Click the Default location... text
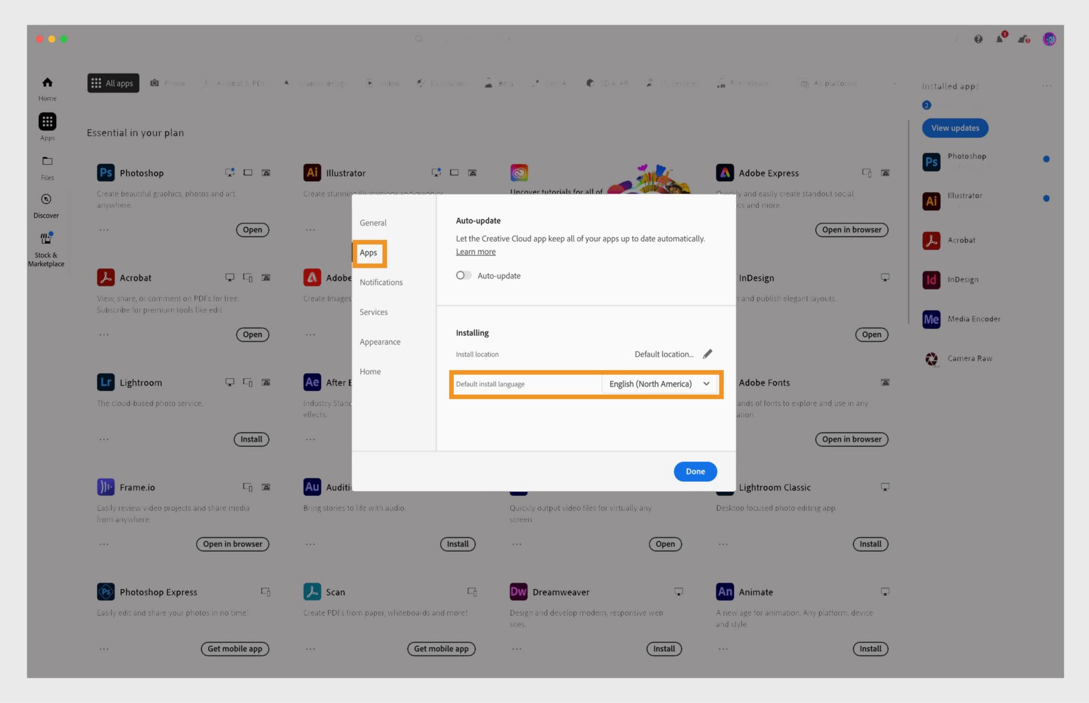 664,354
